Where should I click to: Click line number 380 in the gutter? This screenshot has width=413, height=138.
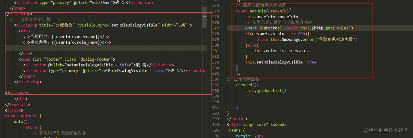(x=216, y=45)
